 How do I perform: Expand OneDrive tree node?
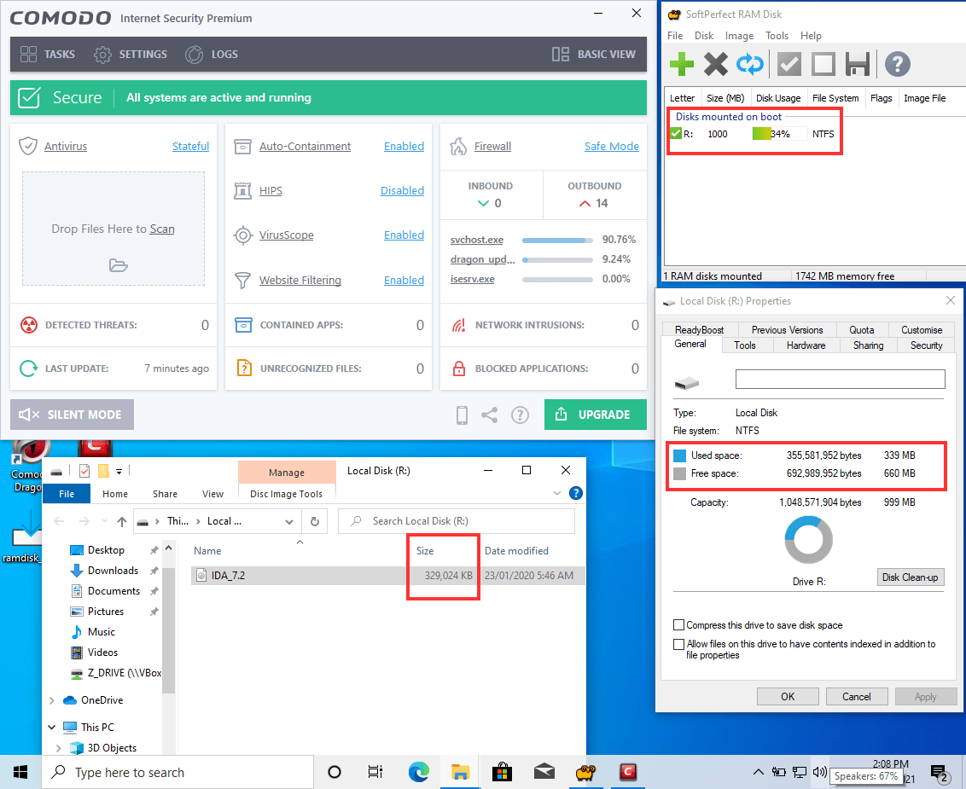(x=52, y=700)
